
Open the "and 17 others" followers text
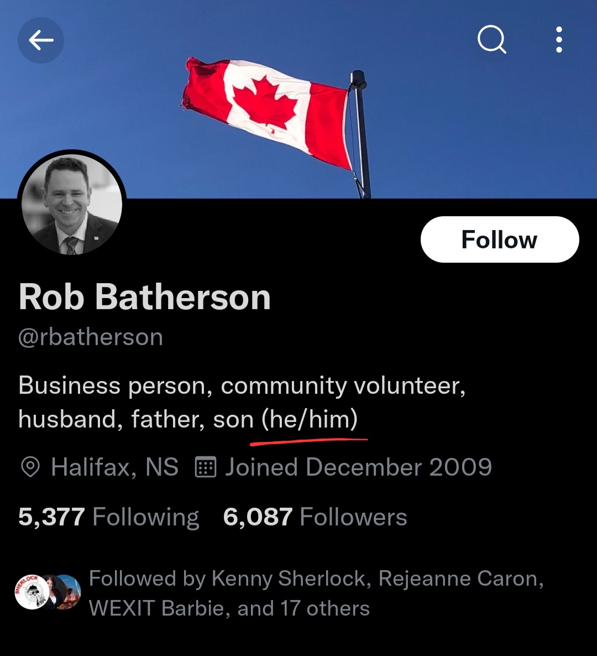(x=303, y=608)
